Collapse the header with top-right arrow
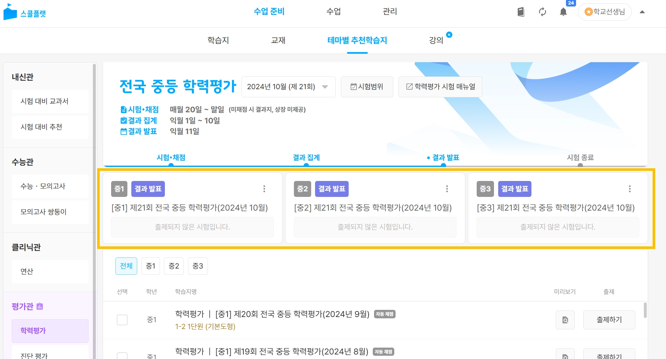The width and height of the screenshot is (666, 359). pos(642,12)
